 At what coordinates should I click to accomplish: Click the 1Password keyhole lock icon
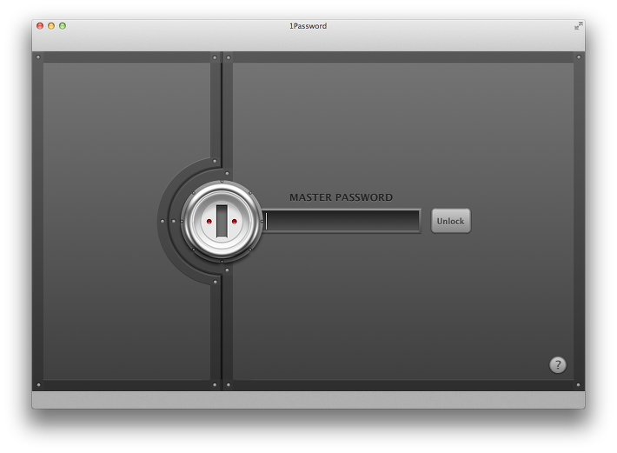[222, 221]
